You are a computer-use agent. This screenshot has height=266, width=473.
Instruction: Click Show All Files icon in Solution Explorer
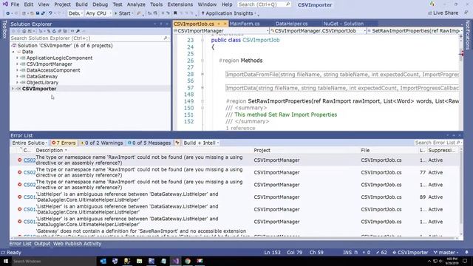click(x=65, y=31)
